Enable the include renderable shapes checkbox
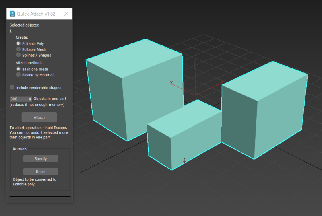This screenshot has width=322, height=216. click(x=12, y=87)
